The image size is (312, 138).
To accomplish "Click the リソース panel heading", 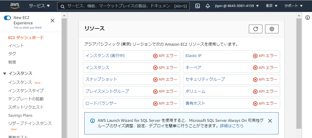I will [x=94, y=28].
